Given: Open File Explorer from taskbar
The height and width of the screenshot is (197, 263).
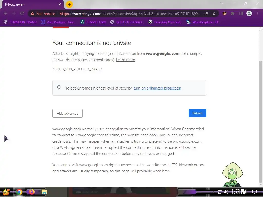Looking at the screenshot, I should [x=44, y=192].
